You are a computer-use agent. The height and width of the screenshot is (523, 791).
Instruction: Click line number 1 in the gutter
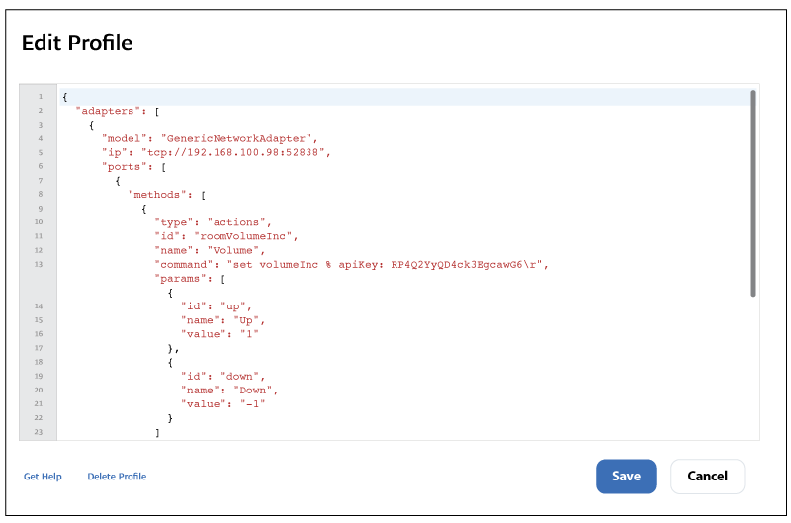(40, 97)
